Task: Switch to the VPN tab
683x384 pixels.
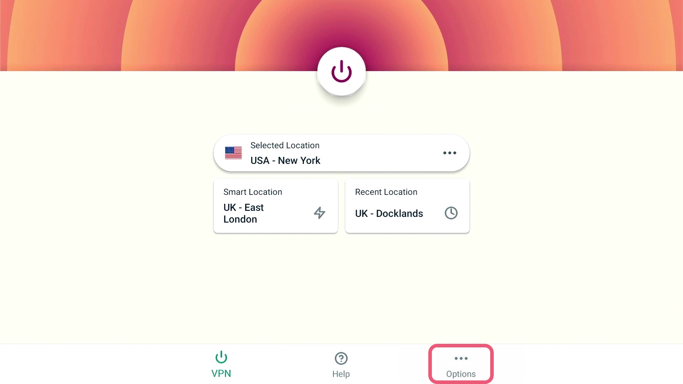Action: point(221,365)
